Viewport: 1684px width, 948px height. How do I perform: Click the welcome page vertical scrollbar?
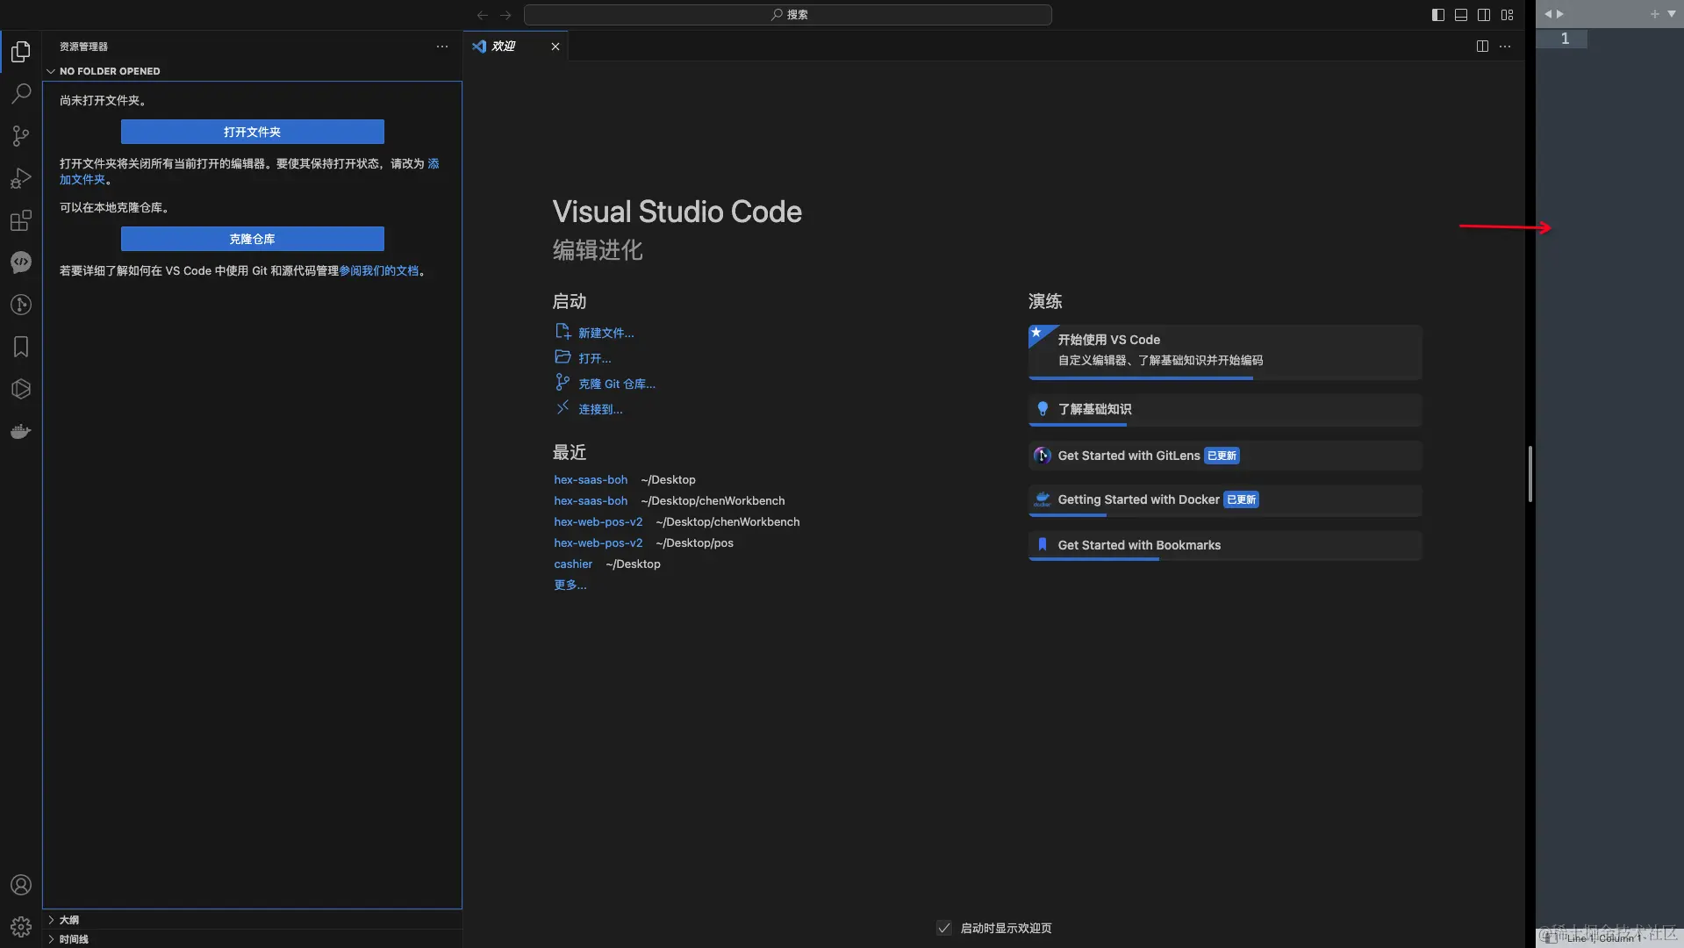click(1530, 474)
